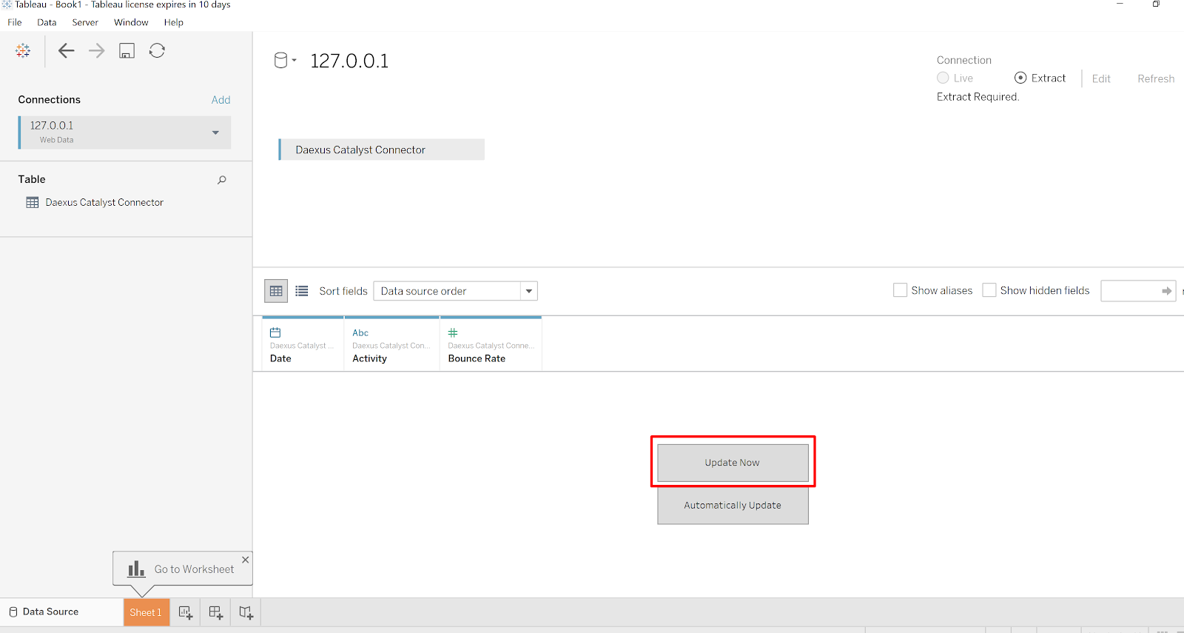Open the Help menu
Screen dimensions: 1184x633
click(x=174, y=22)
